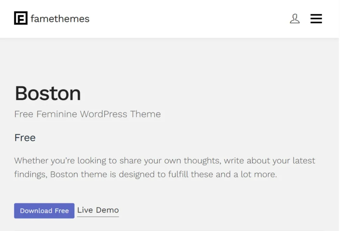Click the Free Feminine WordPress Theme subtitle
Screen dimensions: 340x231
pyautogui.click(x=87, y=114)
